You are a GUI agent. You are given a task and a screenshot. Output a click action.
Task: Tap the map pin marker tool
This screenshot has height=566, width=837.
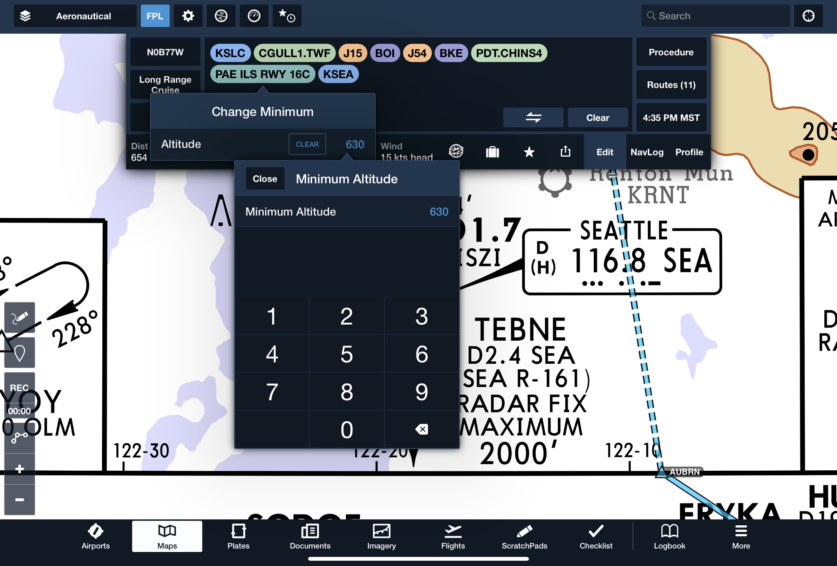point(19,353)
